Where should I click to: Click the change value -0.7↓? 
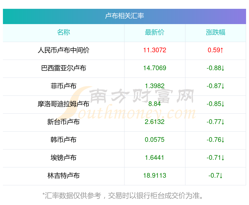(216, 176)
